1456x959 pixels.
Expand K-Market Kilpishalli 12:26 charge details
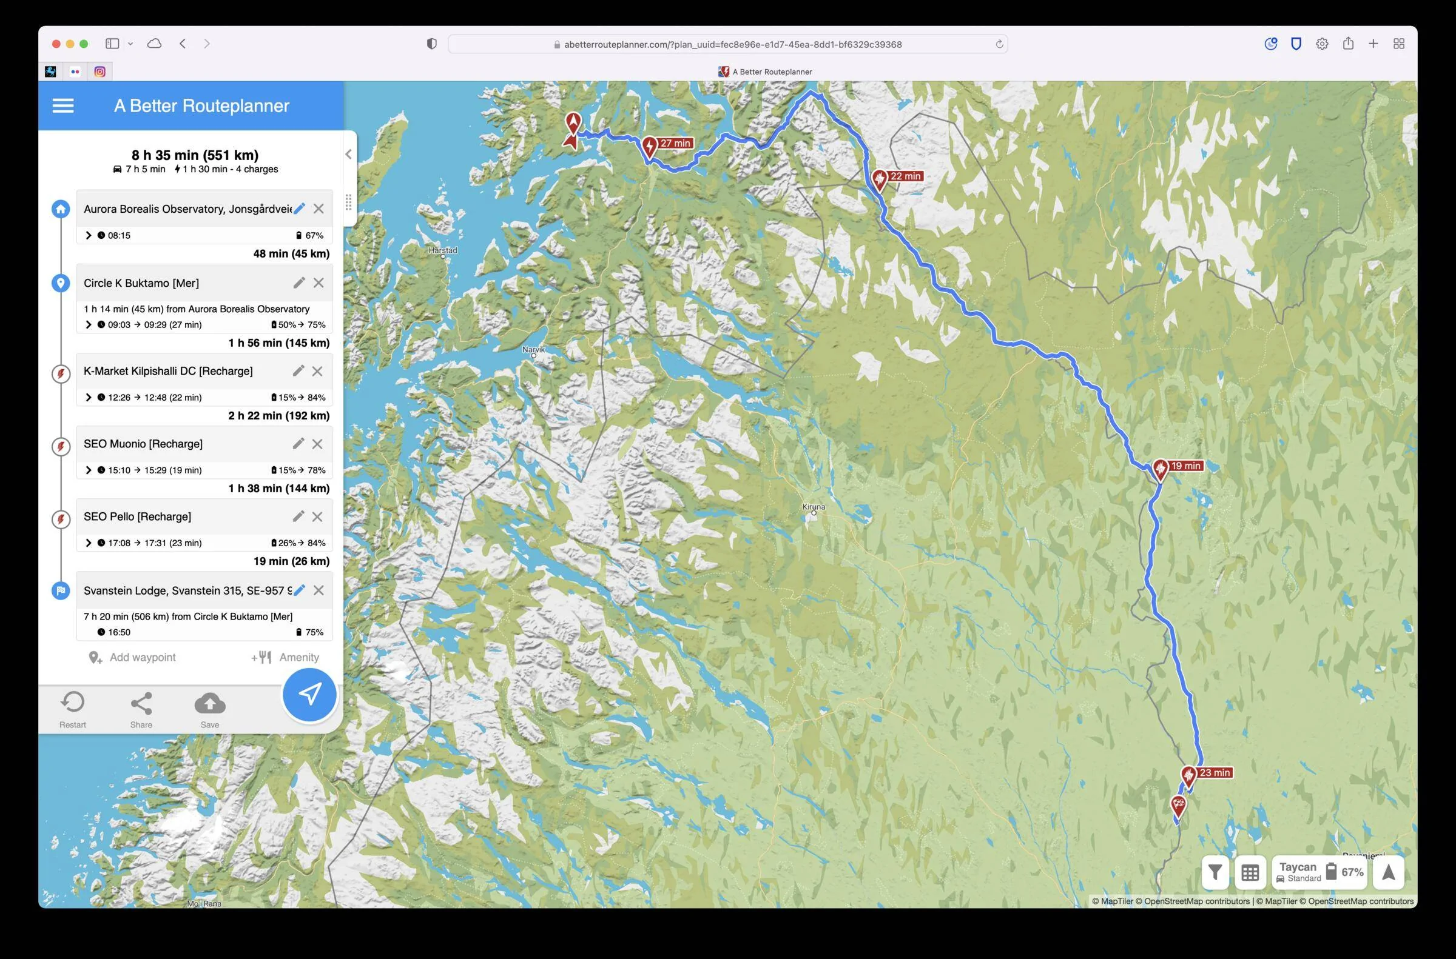[89, 398]
